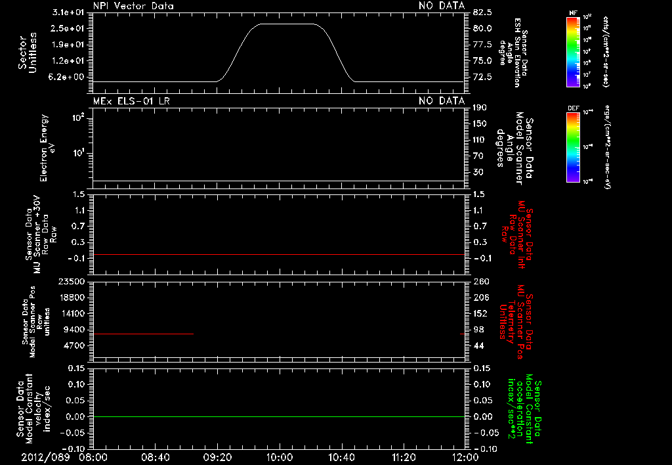Click the 44 telemetry tick value
The width and height of the screenshot is (672, 465).
pos(478,345)
